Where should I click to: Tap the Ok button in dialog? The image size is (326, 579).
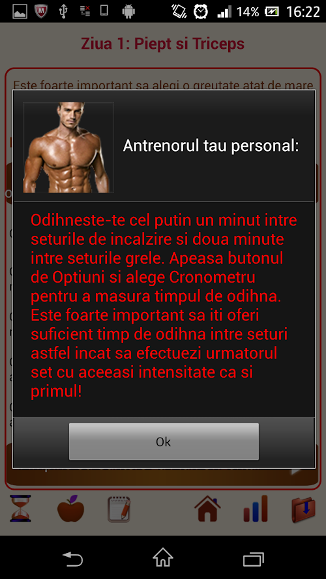pos(164,442)
